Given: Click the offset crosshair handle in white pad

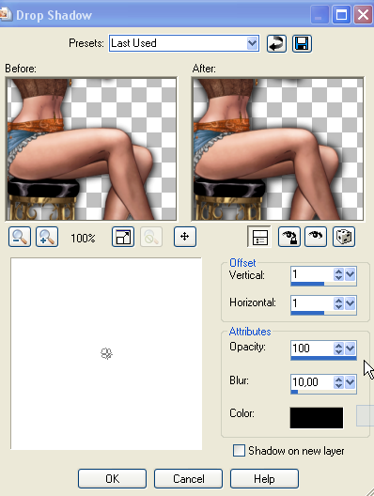Looking at the screenshot, I should (x=106, y=353).
